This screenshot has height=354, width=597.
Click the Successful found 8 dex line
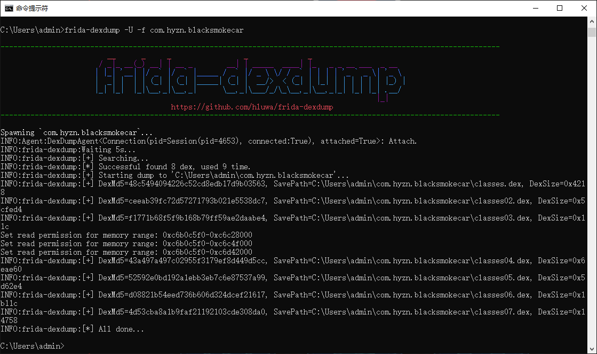coord(128,167)
